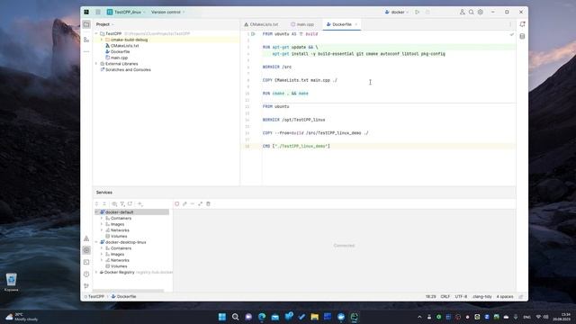
Task: Click the Group By icon in Services
Action: [114, 204]
